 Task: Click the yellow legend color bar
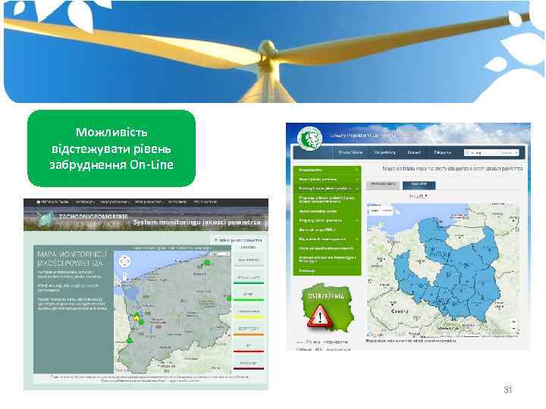click(x=249, y=317)
